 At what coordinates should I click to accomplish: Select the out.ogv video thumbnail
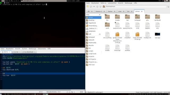click(x=158, y=34)
